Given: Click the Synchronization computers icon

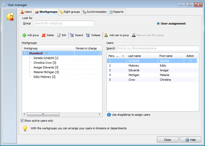Looking at the screenshot, I should (84, 12).
